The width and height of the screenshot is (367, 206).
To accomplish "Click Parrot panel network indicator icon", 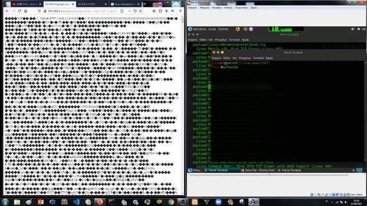I will point(358,29).
